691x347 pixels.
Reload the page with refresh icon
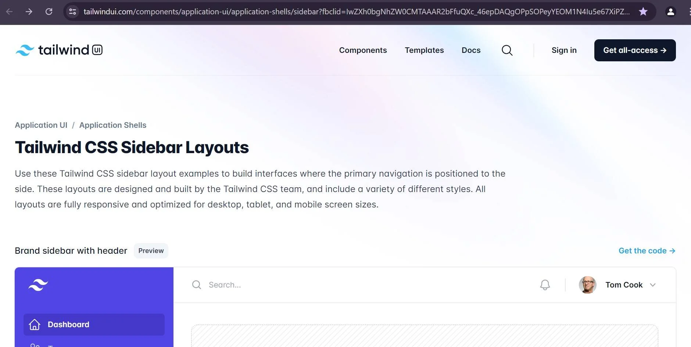coord(49,12)
